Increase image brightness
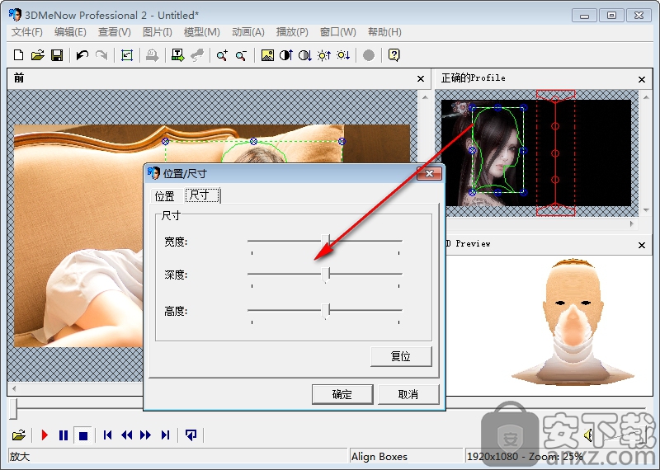Screen dimensions: 660x470 (324, 55)
